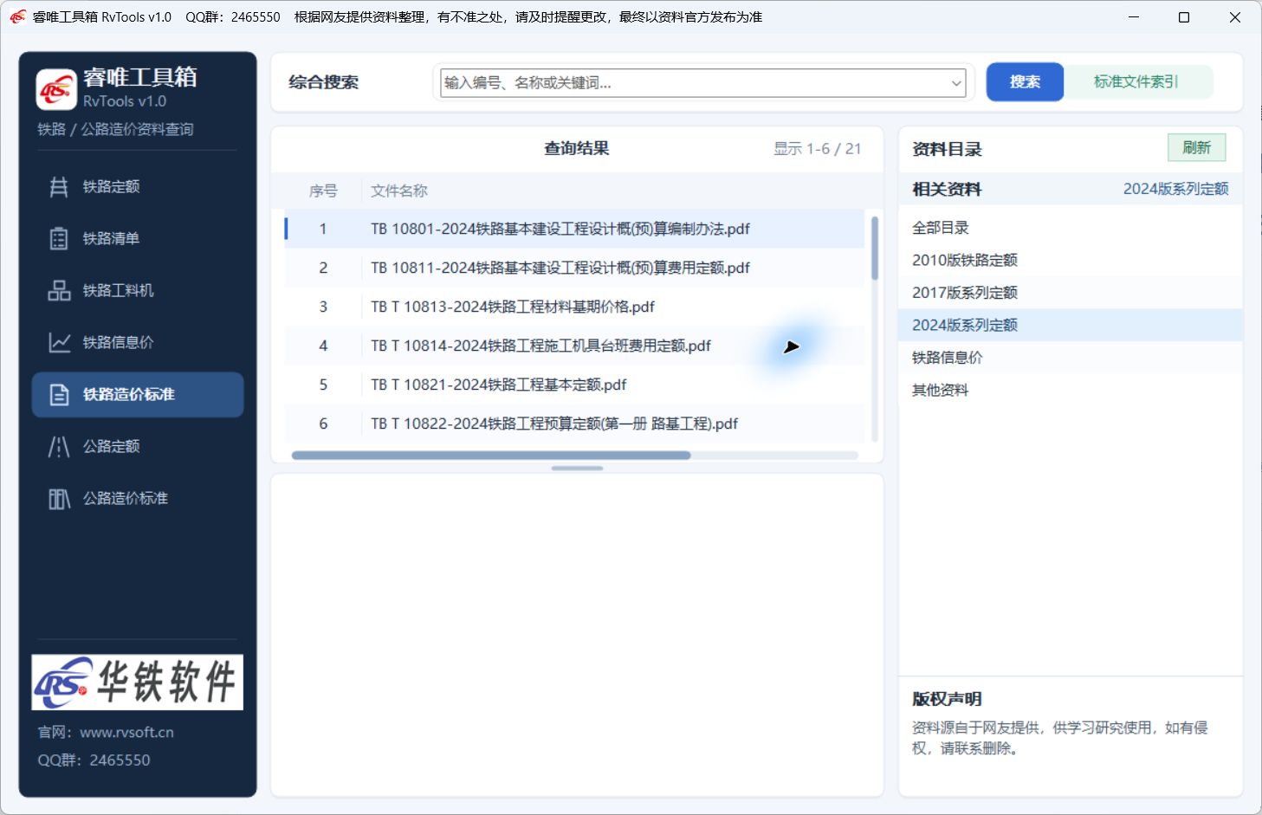Maximize the RvTools window
The width and height of the screenshot is (1262, 815).
pyautogui.click(x=1184, y=17)
